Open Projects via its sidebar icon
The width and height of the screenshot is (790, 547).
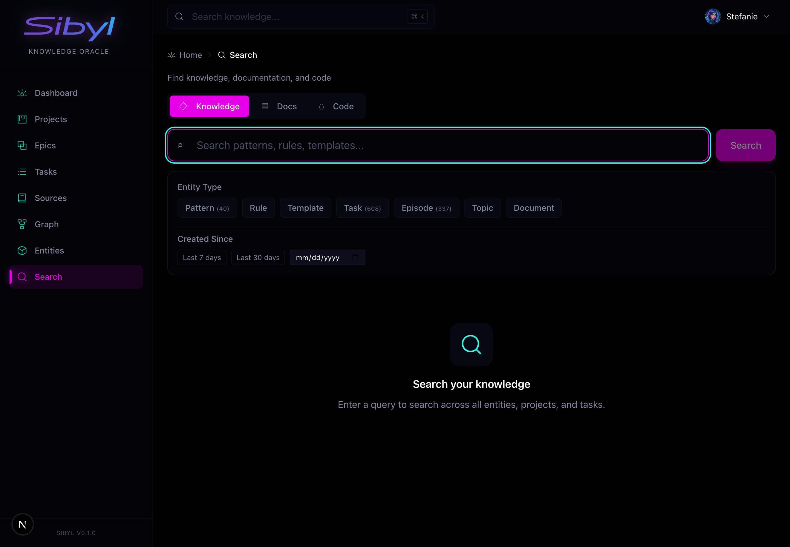pyautogui.click(x=22, y=119)
